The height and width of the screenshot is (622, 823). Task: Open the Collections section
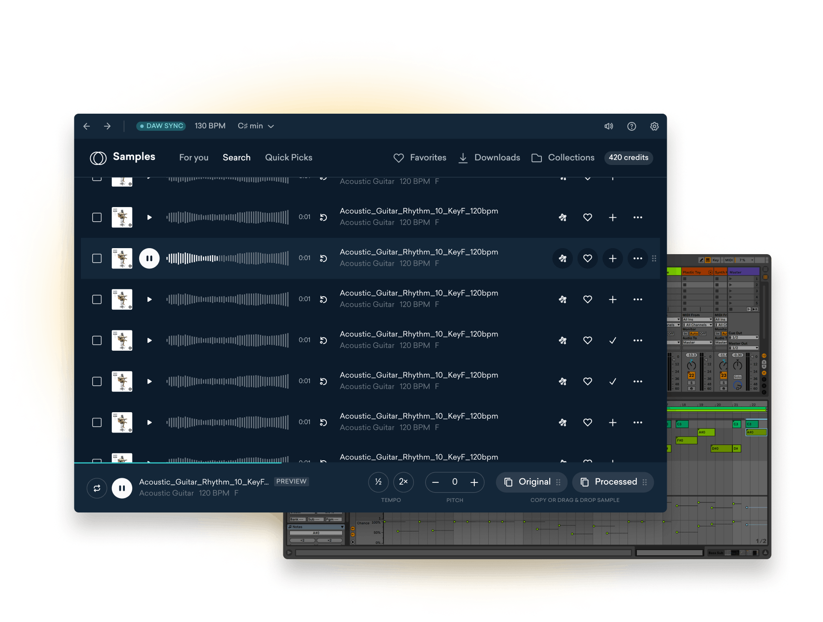click(x=563, y=158)
